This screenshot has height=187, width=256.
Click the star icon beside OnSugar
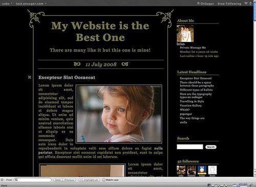click(198, 3)
